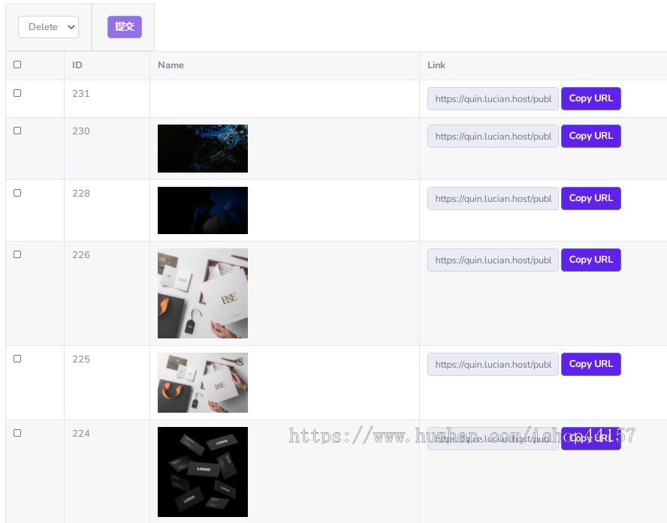Viewport: 667px width, 523px height.
Task: Click the link field for row 225
Action: pos(493,364)
